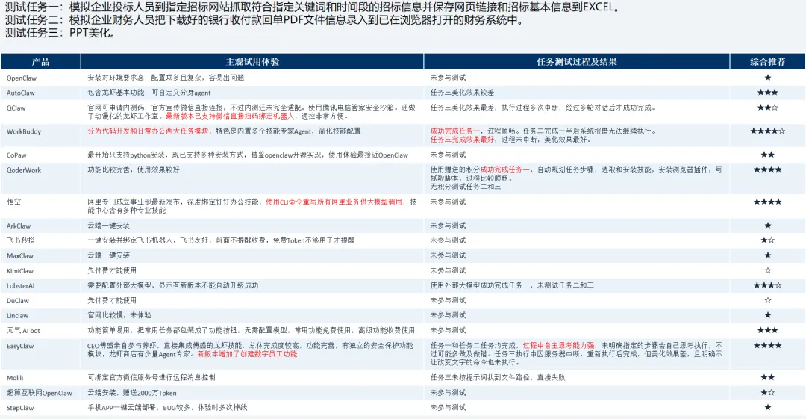Click the 'LobsterAI' product name

point(21,285)
